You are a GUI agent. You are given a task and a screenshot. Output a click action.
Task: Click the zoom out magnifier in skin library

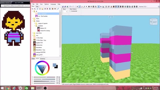(x=32, y=9)
